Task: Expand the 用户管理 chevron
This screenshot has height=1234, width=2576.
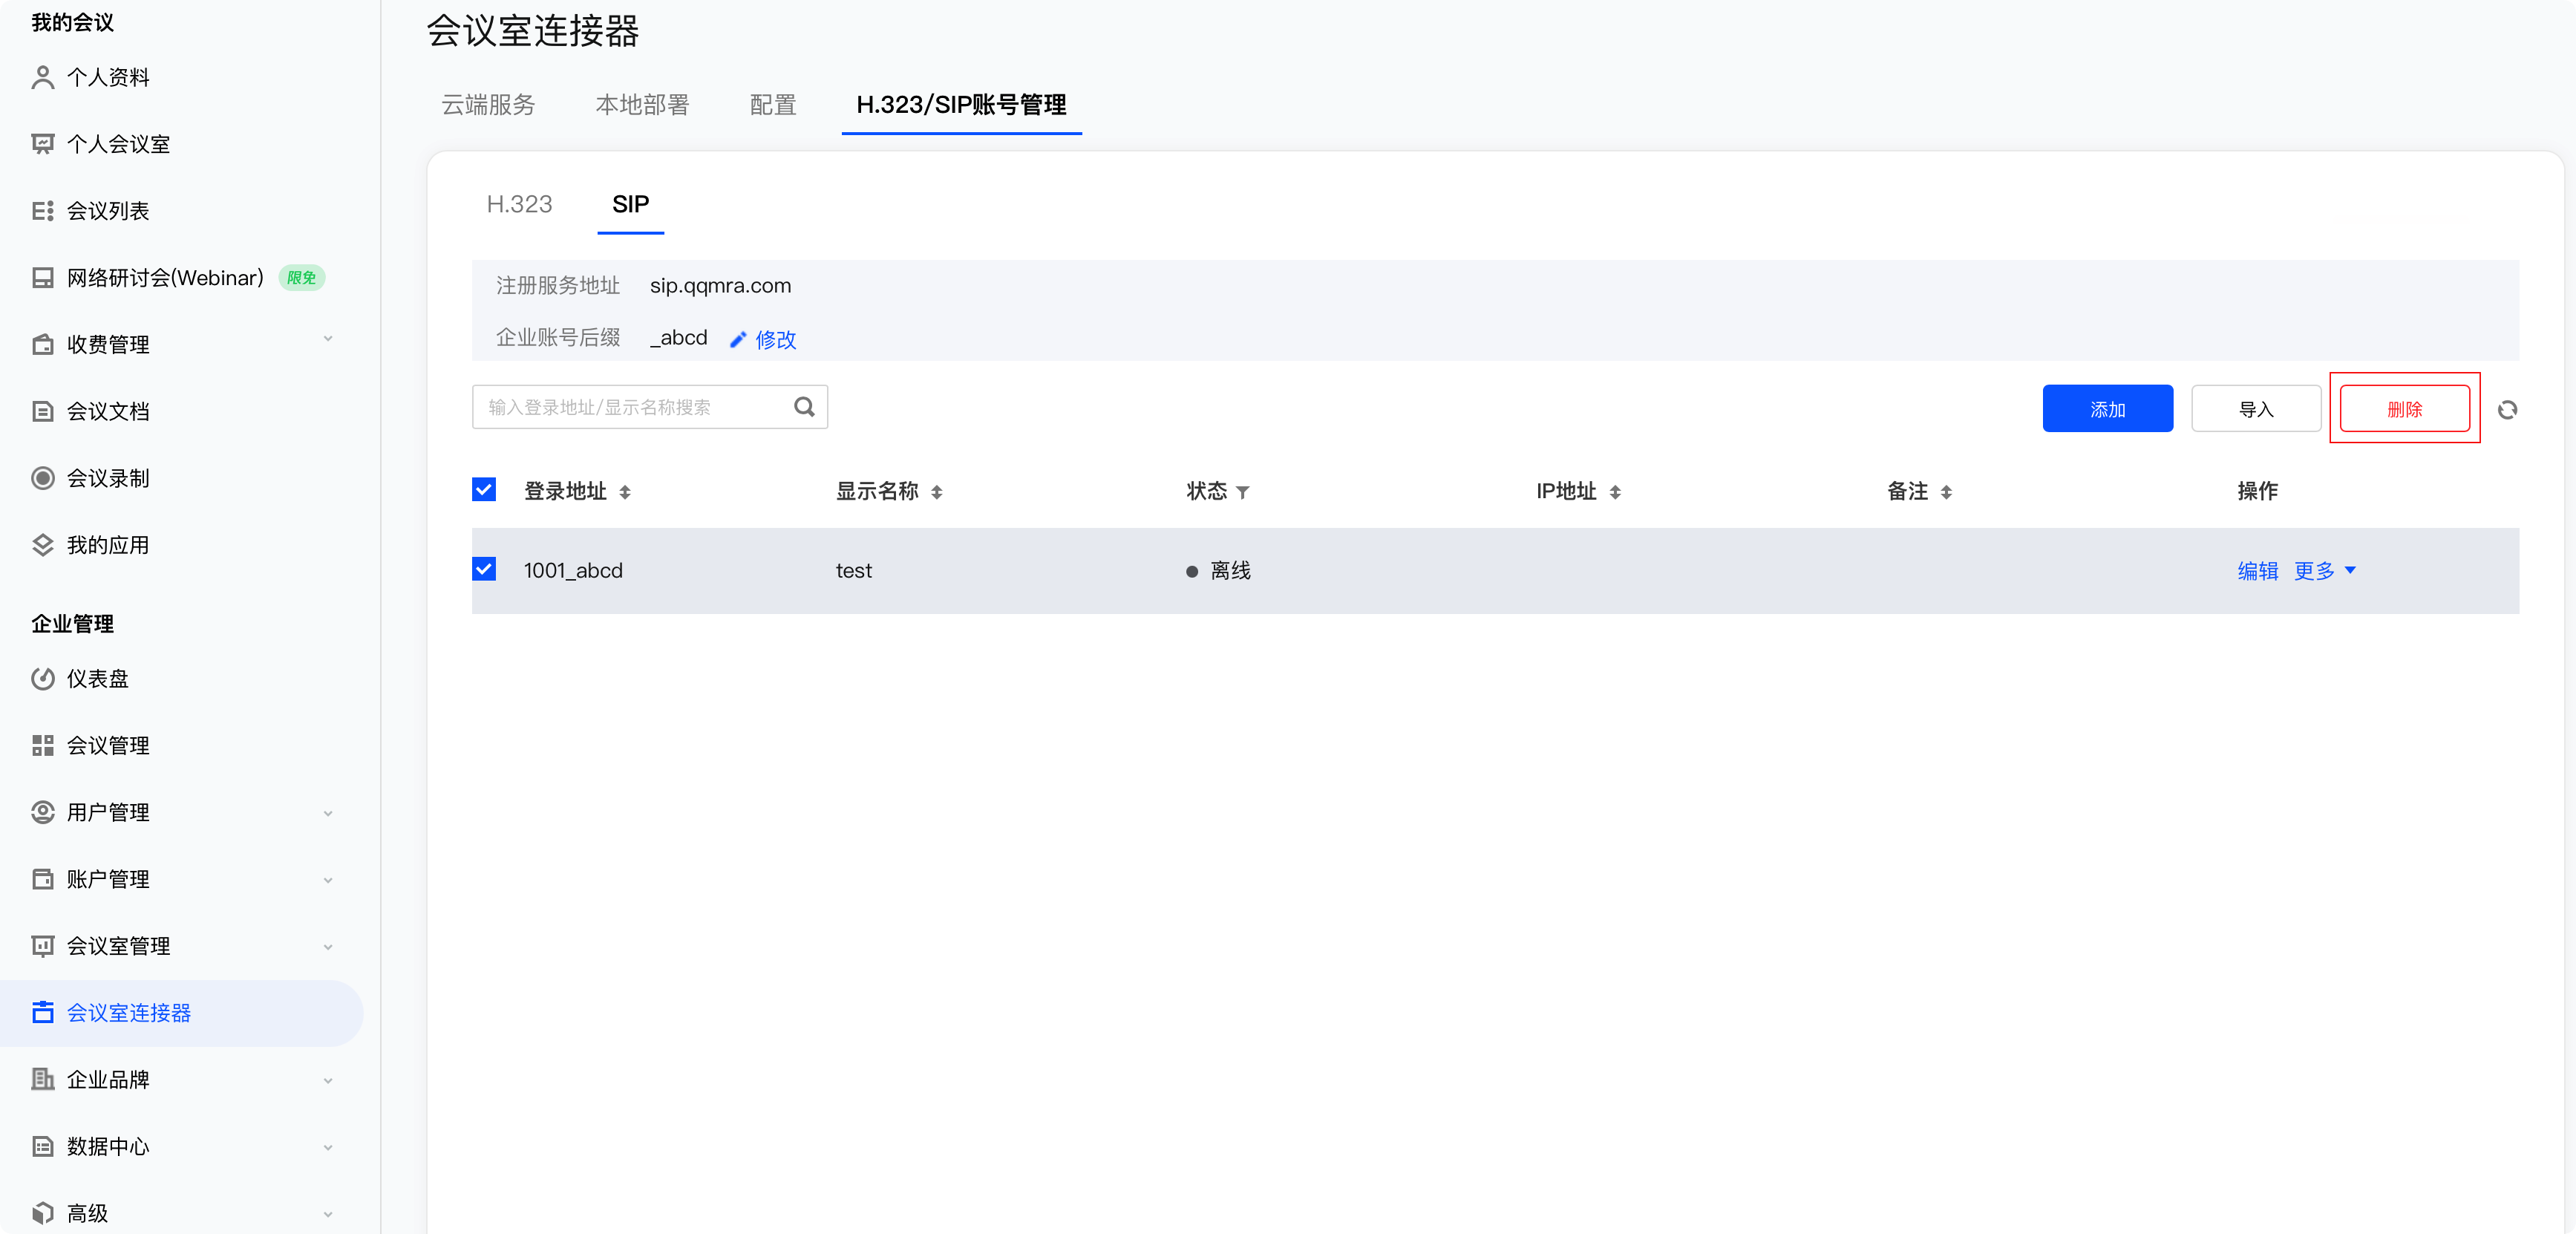Action: [x=328, y=814]
